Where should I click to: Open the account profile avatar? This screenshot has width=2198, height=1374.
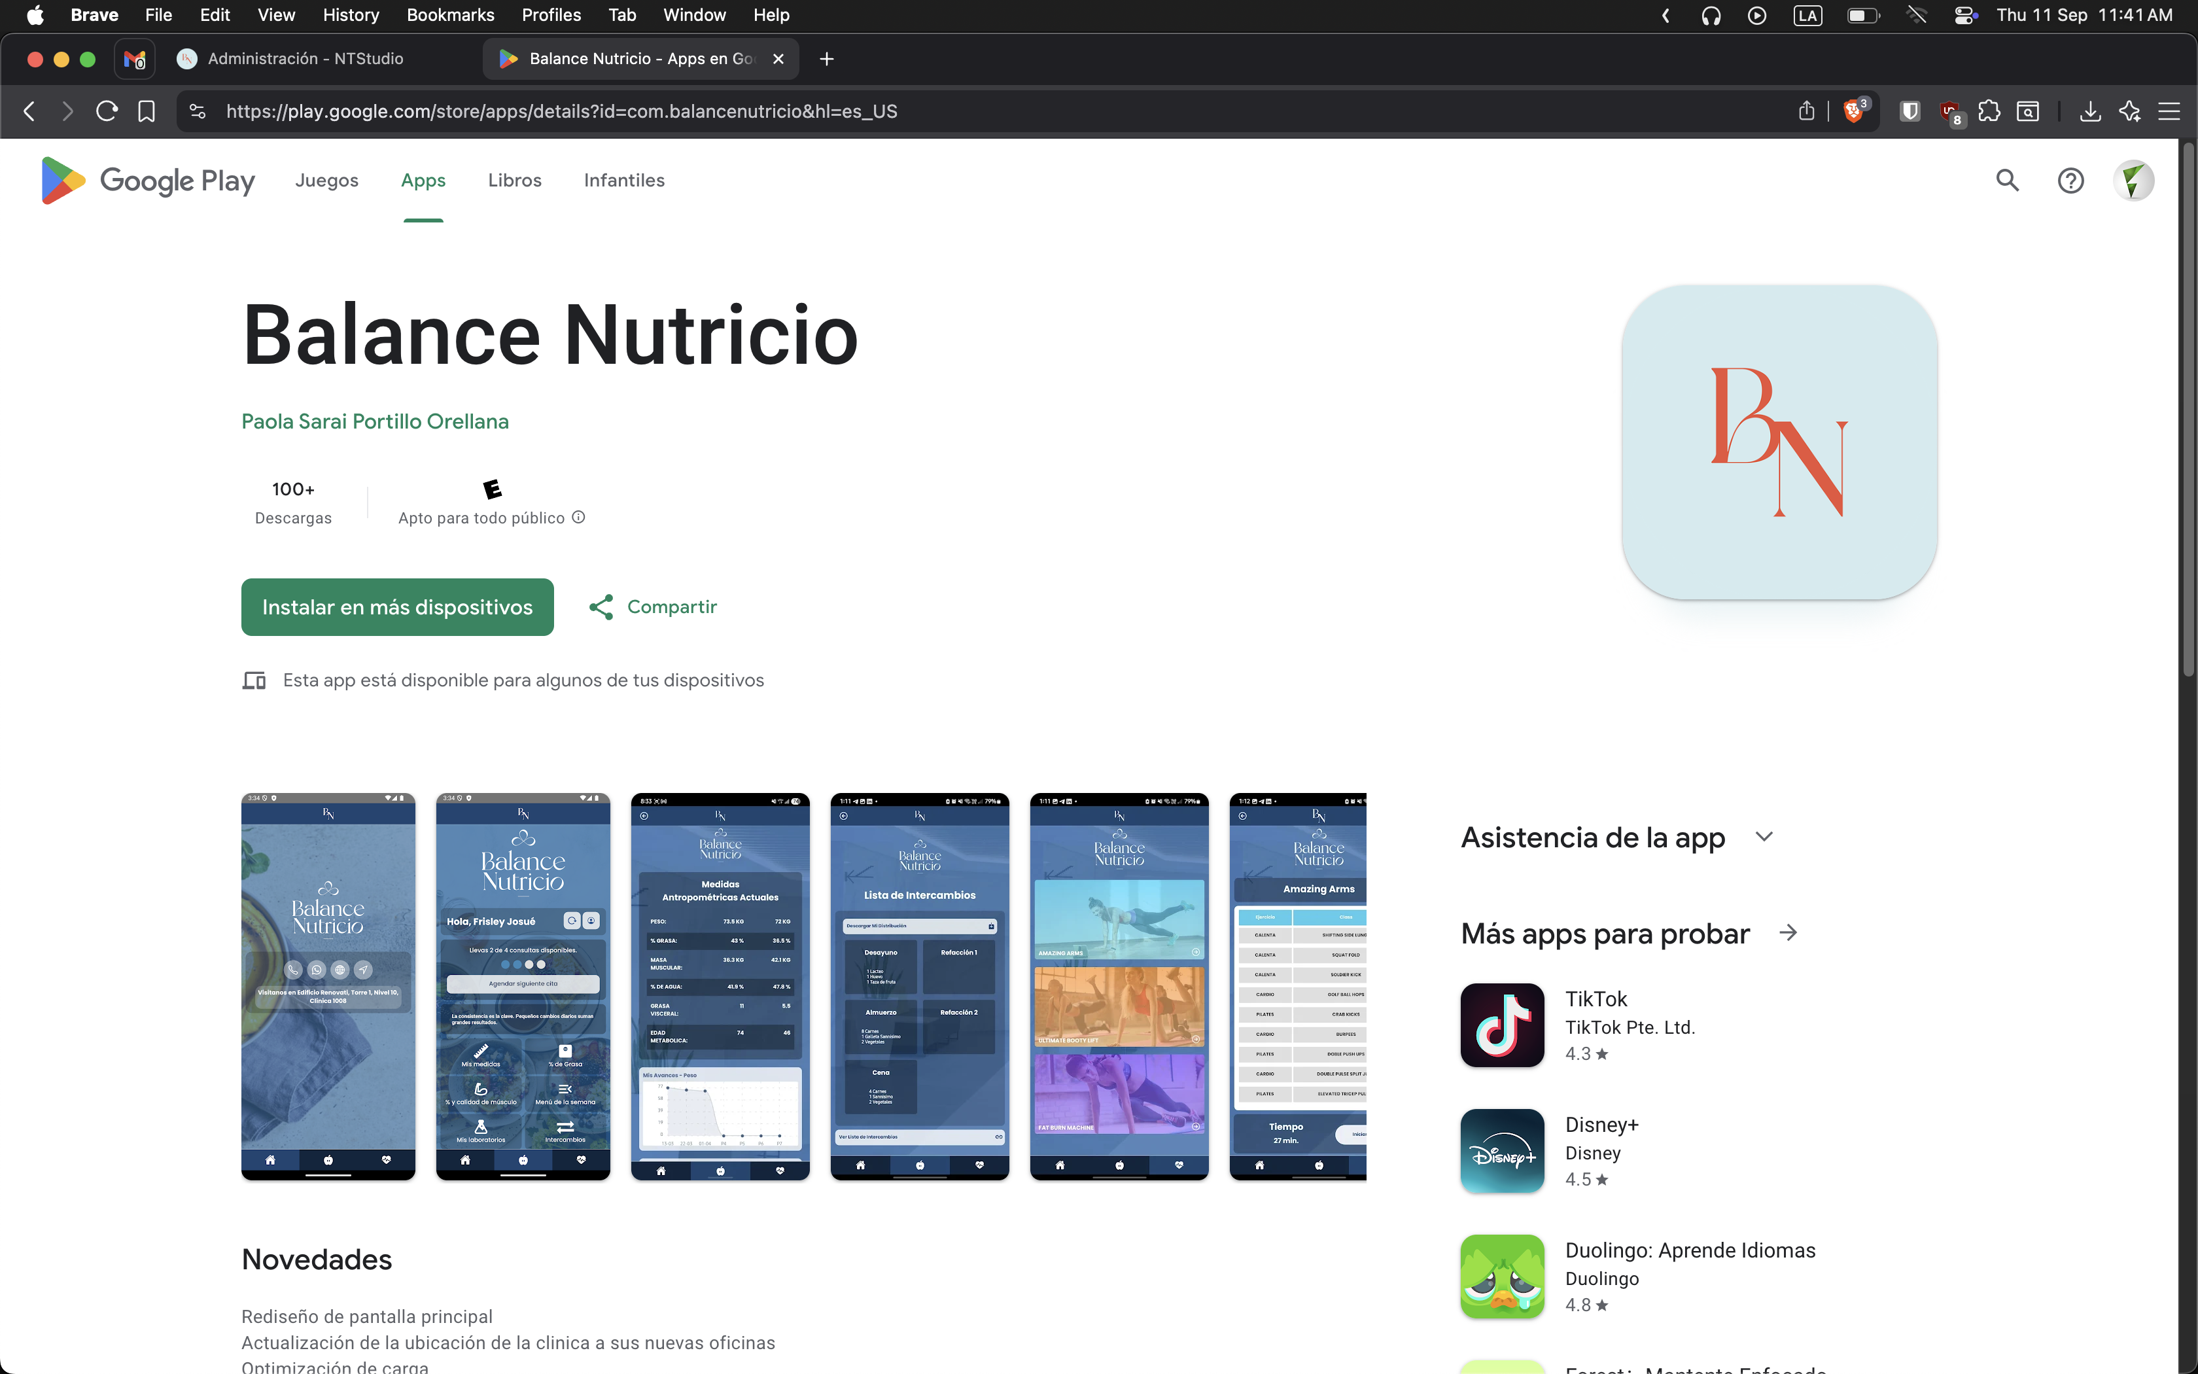pyautogui.click(x=2133, y=181)
